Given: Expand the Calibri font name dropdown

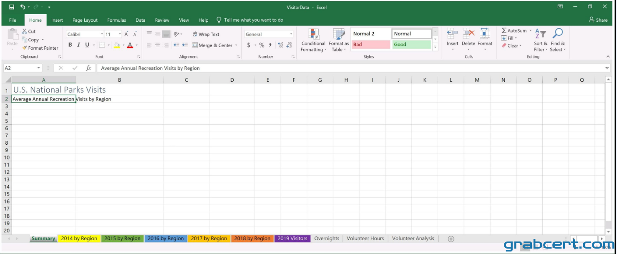Looking at the screenshot, I should coord(102,34).
